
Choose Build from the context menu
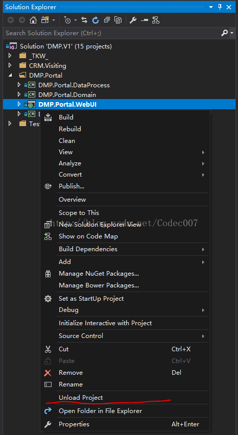click(125, 117)
